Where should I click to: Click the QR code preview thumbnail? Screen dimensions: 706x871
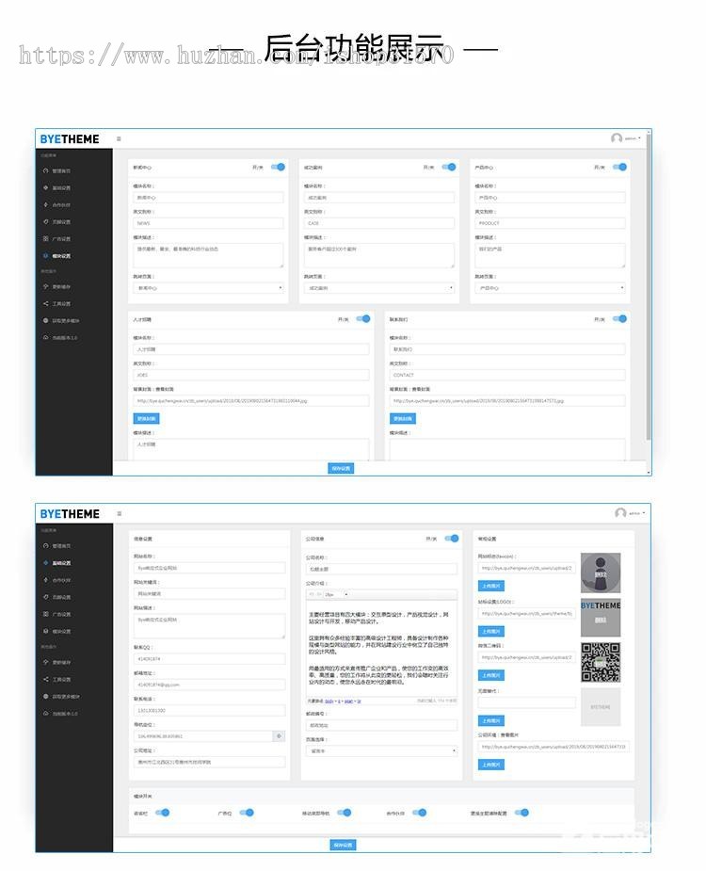(601, 662)
